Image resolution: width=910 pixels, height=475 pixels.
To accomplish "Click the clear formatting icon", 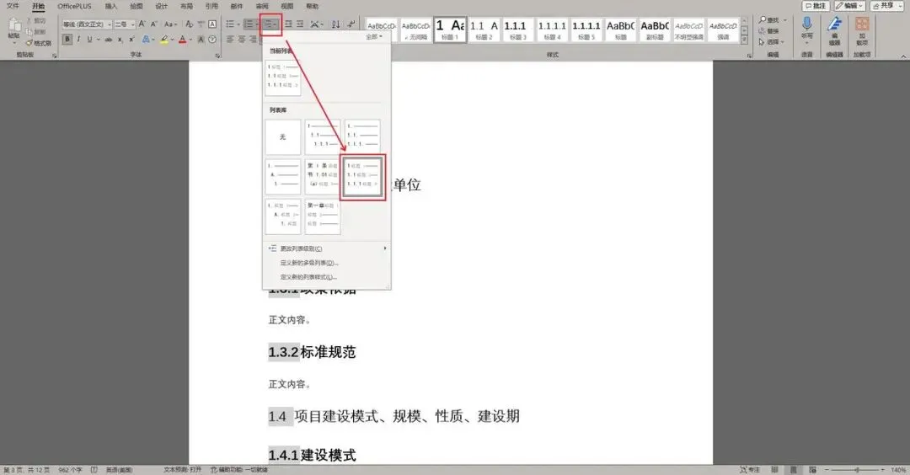I will pyautogui.click(x=190, y=24).
